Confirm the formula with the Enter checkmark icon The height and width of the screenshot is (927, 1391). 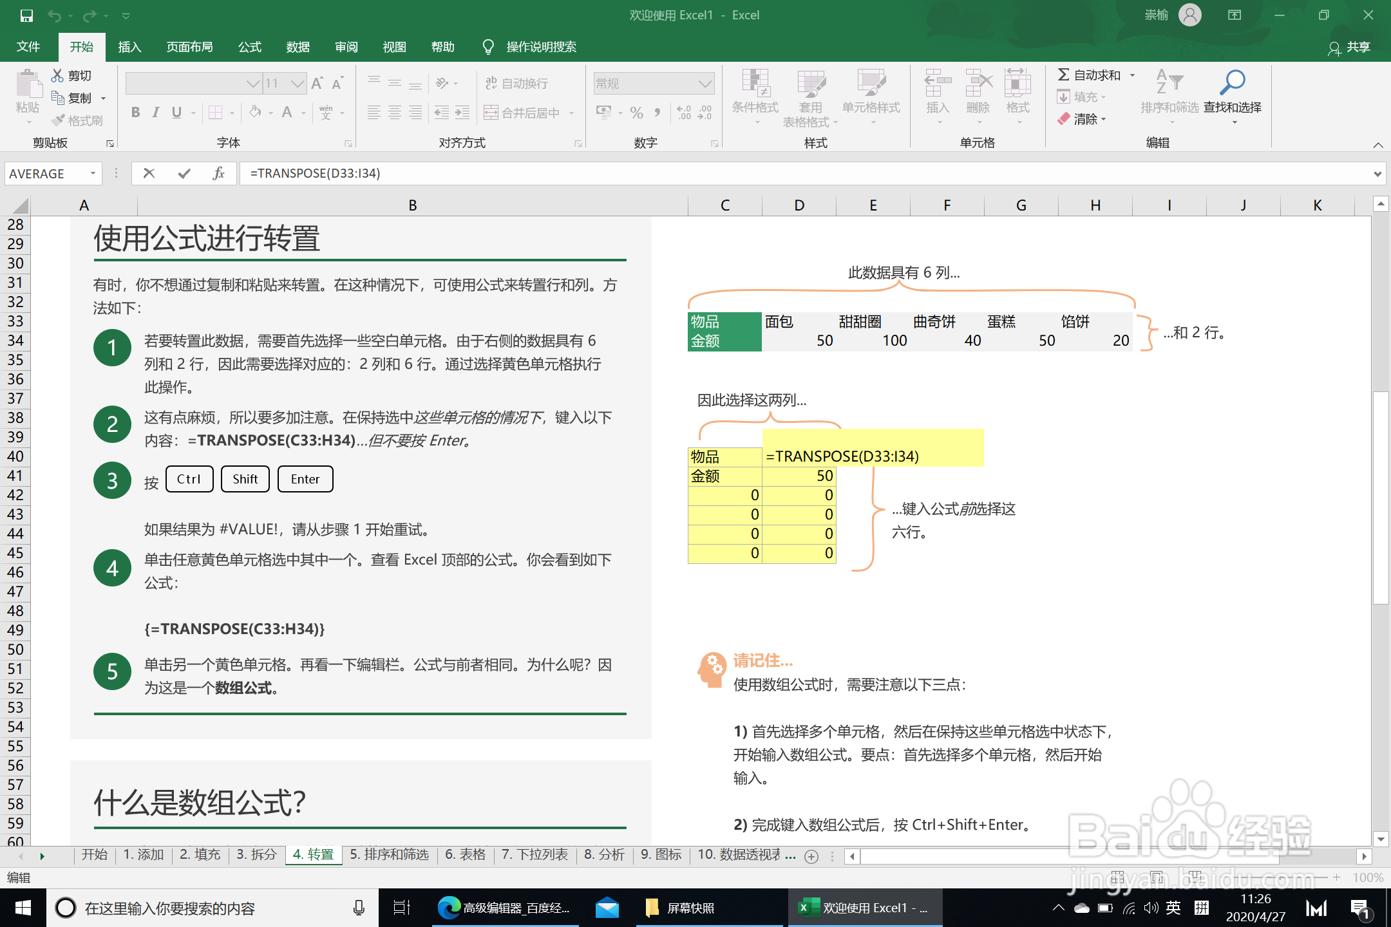(x=184, y=173)
